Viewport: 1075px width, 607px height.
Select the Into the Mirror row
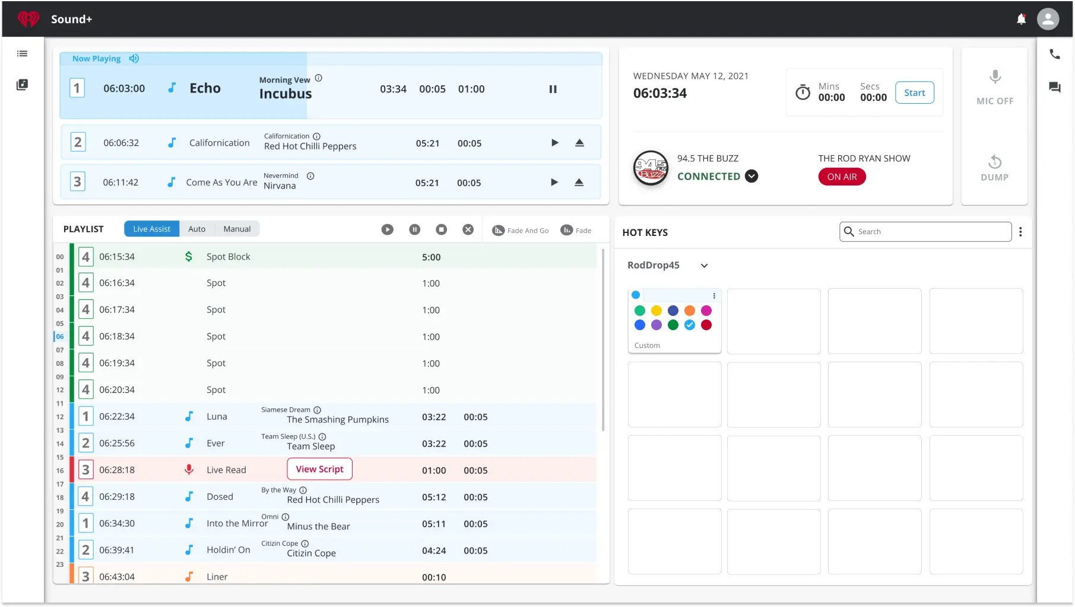[333, 523]
